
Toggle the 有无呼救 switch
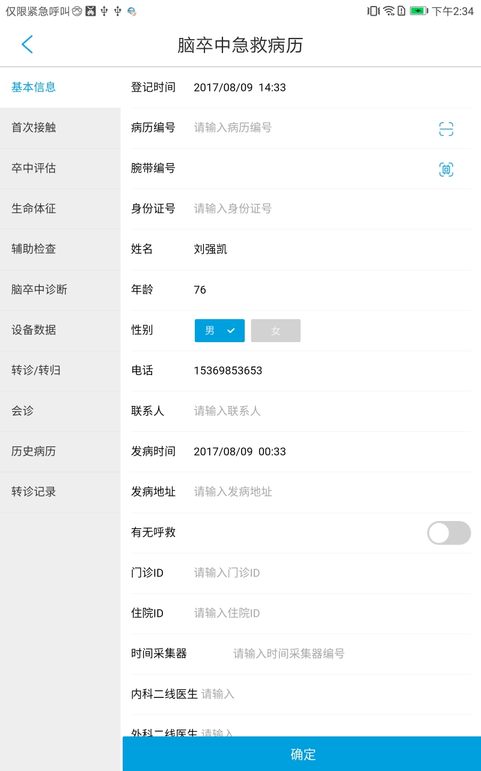pos(449,533)
